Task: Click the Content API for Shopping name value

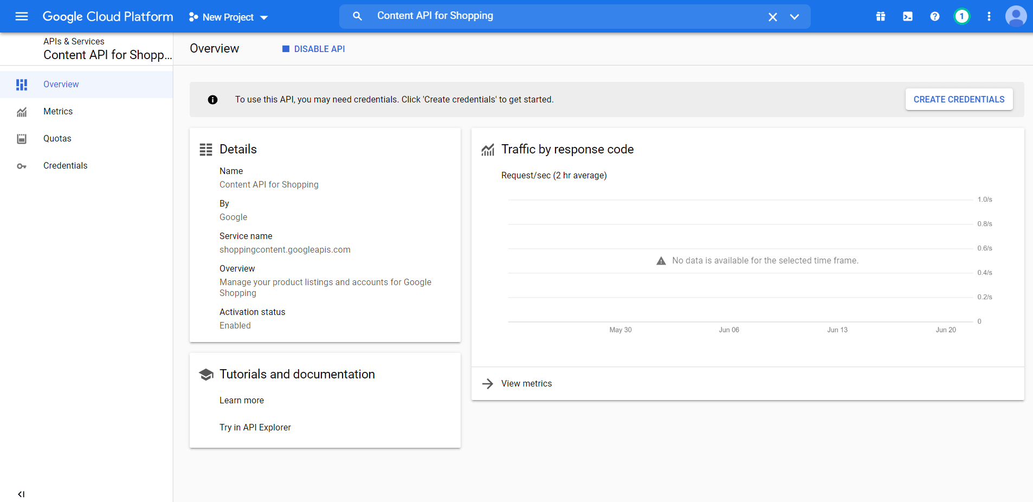Action: [269, 184]
